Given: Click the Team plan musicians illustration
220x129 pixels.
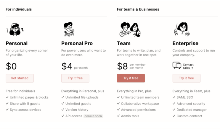Looking at the screenshot, I should (x=130, y=29).
